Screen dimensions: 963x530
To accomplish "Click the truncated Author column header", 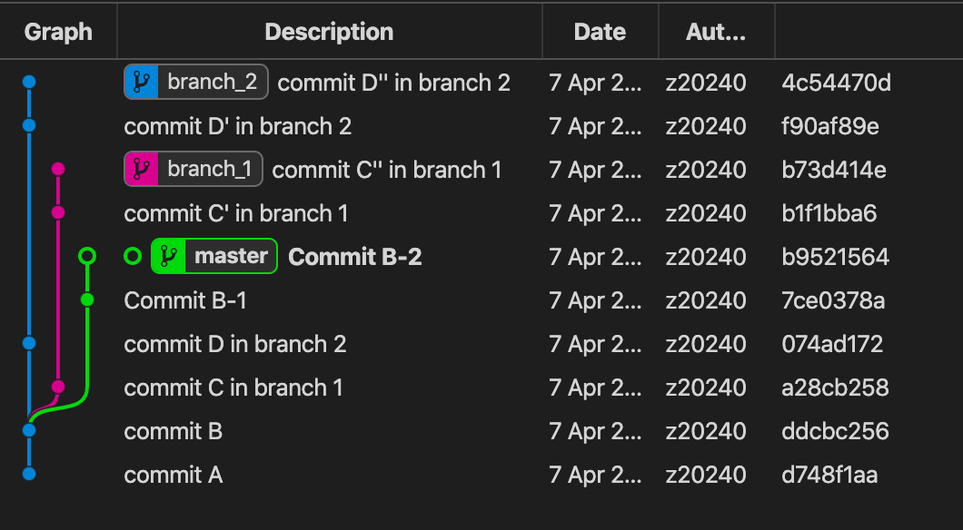I will (716, 32).
